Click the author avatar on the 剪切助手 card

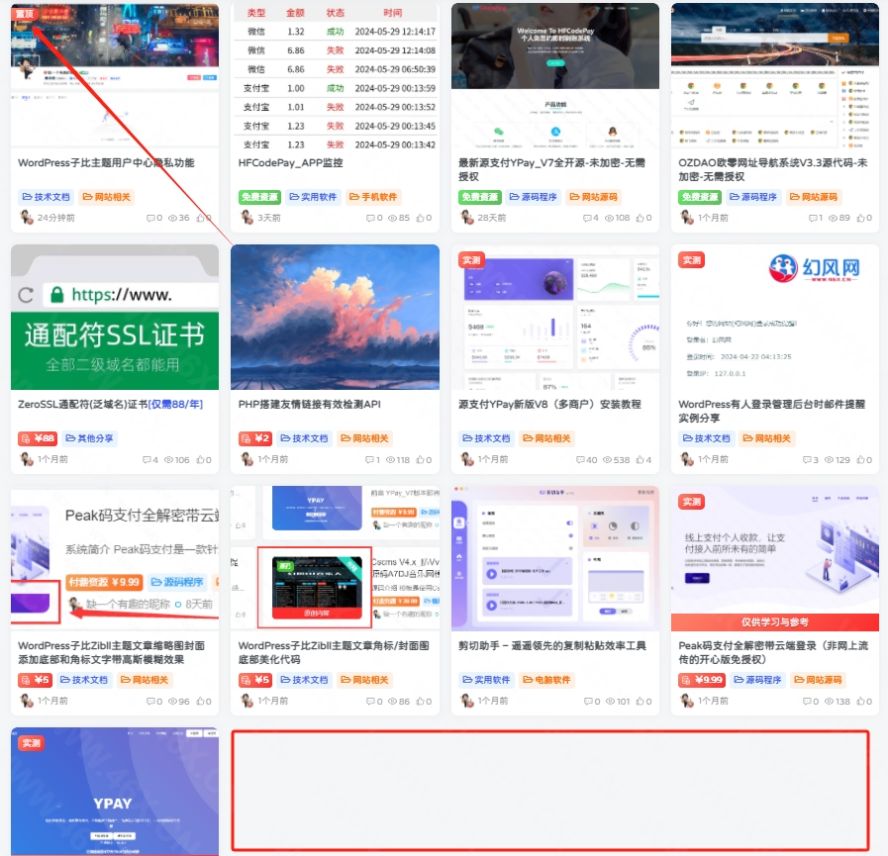point(467,701)
